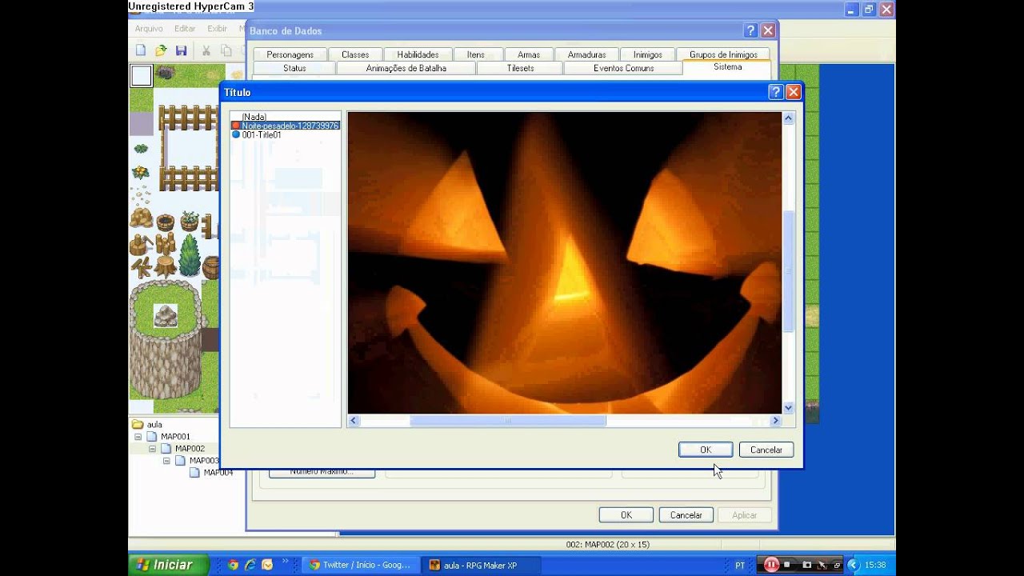Collapse the MAP002 tree node
Image resolution: width=1024 pixels, height=576 pixels.
(152, 449)
